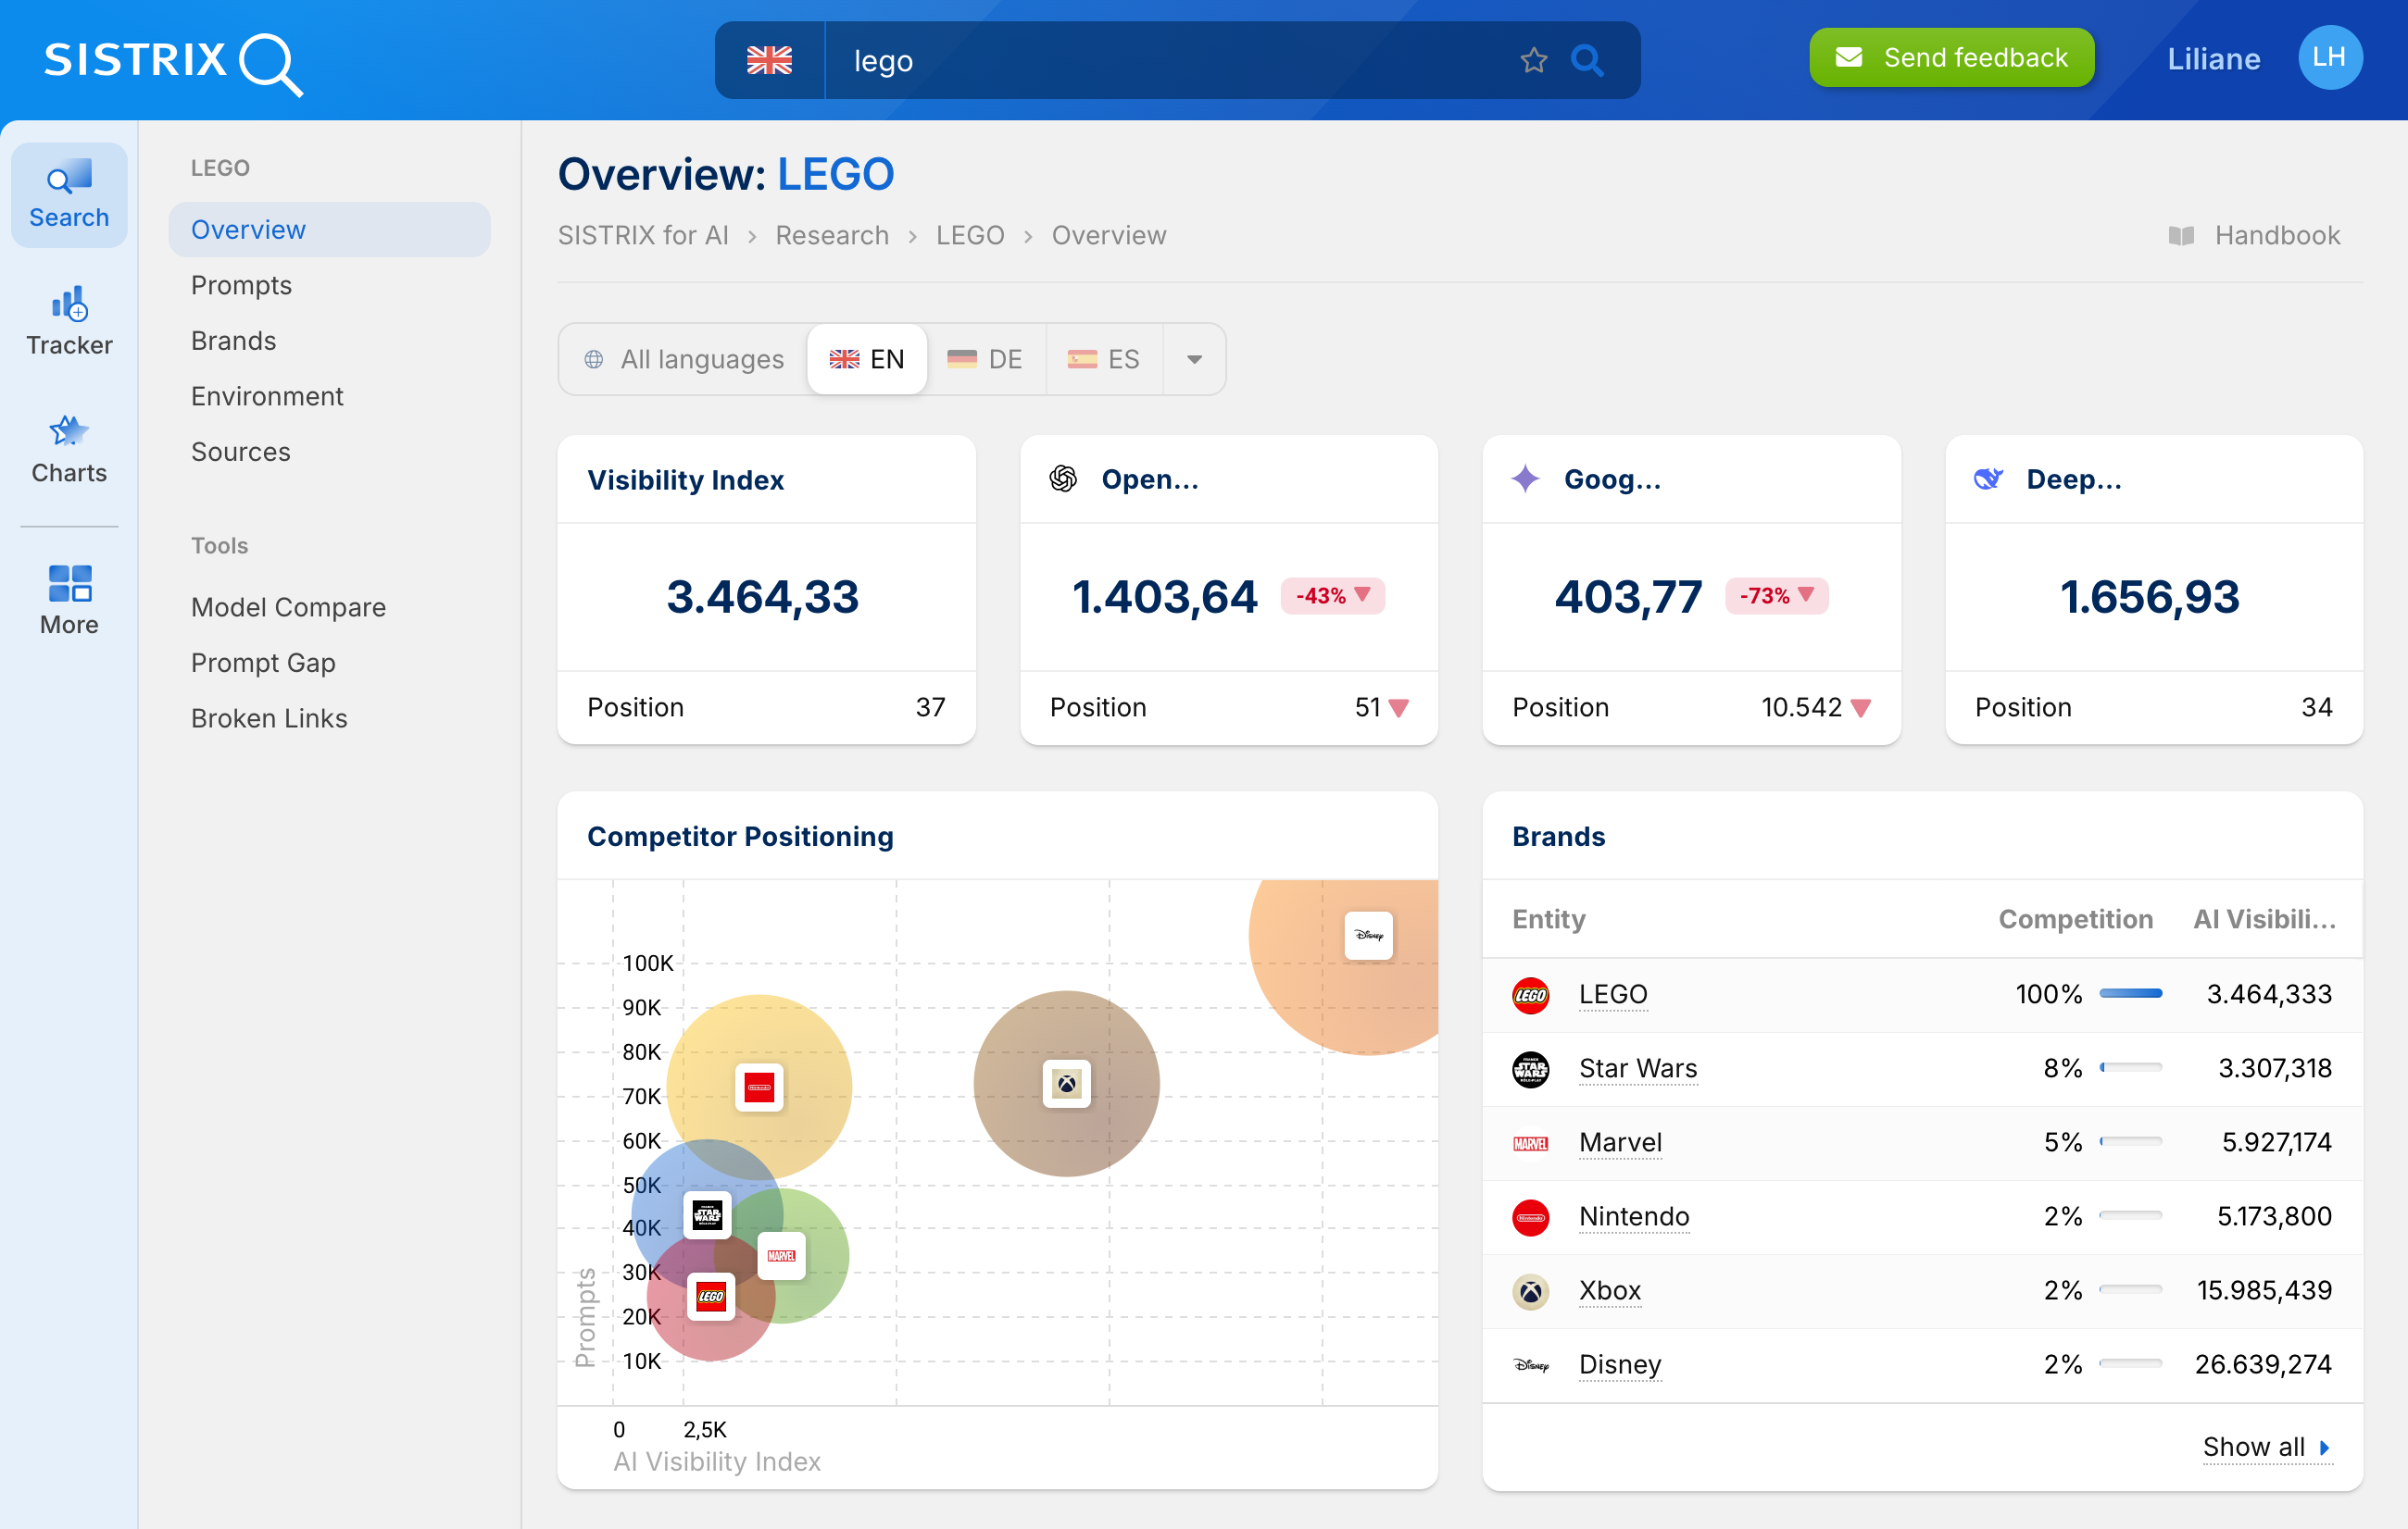This screenshot has width=2408, height=1529.
Task: Click the LEGO competition progress bar
Action: click(x=2130, y=994)
